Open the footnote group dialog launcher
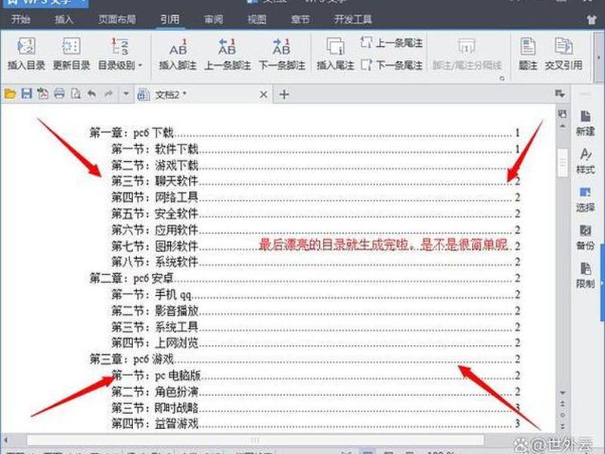Screen dimensions: 605x454 [502, 79]
